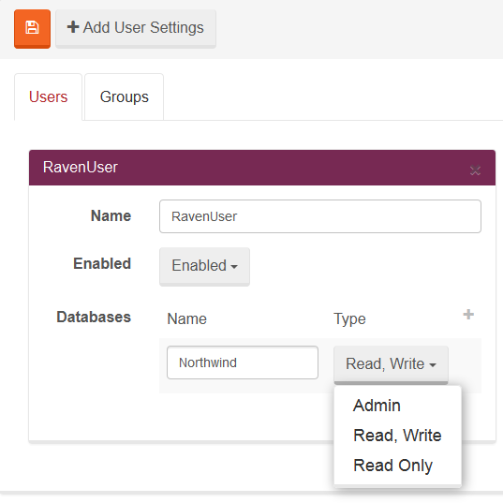Open the Enabled dropdown

204,266
